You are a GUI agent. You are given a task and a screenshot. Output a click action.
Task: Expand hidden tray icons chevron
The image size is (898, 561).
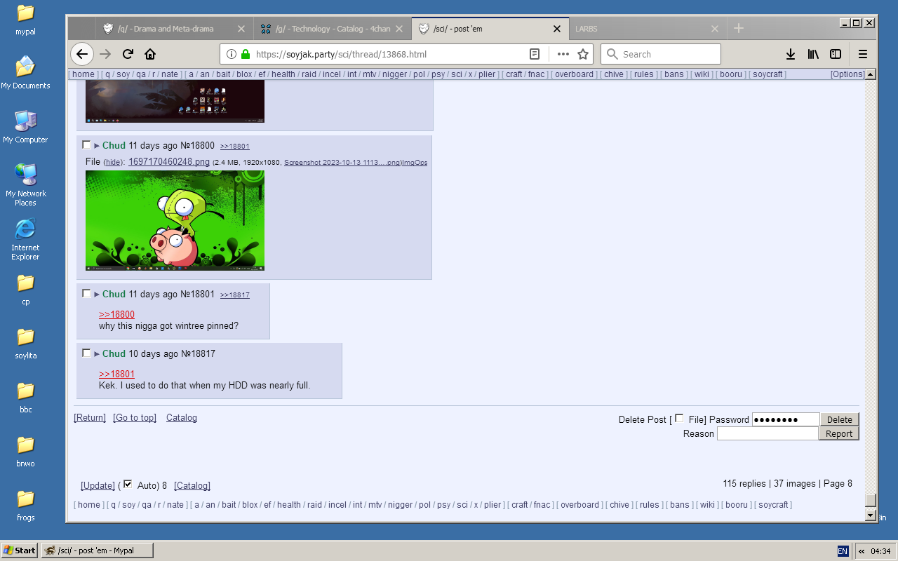(x=862, y=551)
